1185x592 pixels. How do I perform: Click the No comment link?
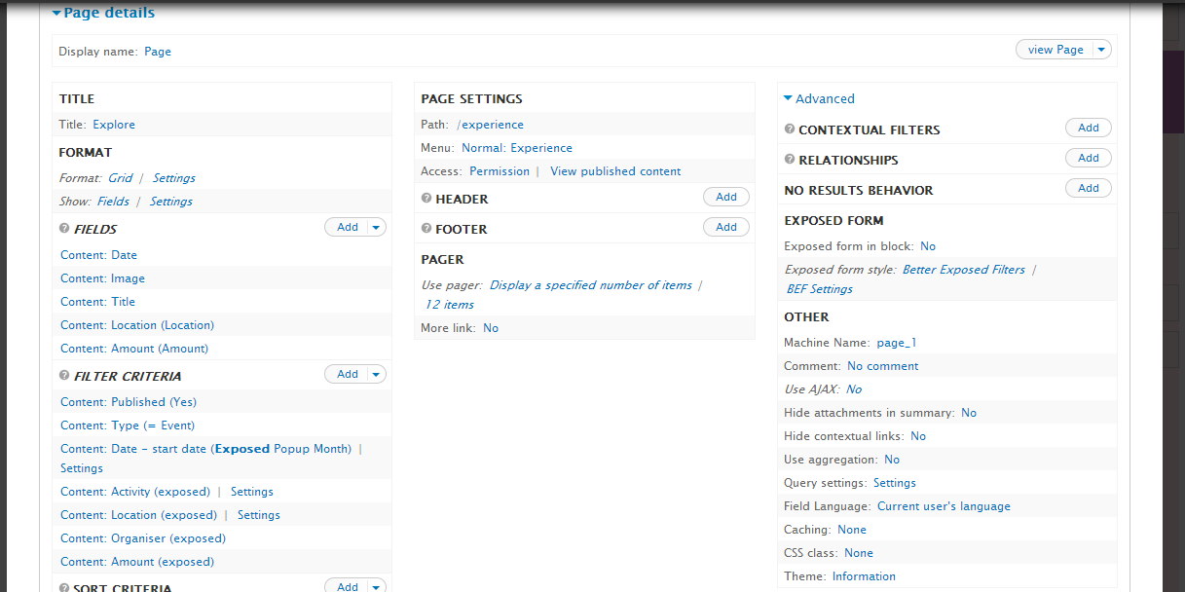[883, 366]
